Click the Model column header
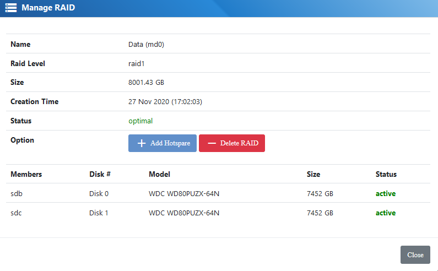The height and width of the screenshot is (271, 438). tap(159, 174)
